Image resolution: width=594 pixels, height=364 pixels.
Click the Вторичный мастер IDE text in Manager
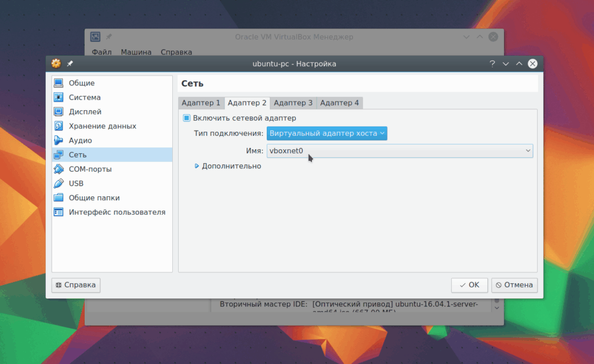point(263,304)
